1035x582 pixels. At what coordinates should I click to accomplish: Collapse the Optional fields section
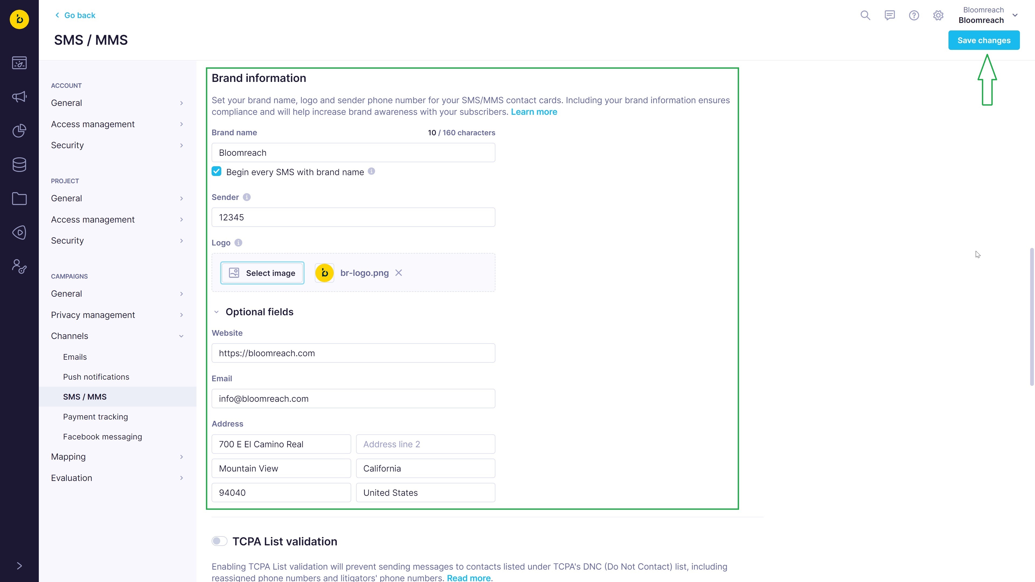216,312
